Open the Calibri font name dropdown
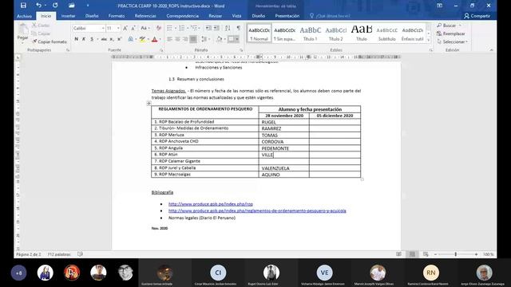Image resolution: width=511 pixels, height=287 pixels. pyautogui.click(x=103, y=29)
